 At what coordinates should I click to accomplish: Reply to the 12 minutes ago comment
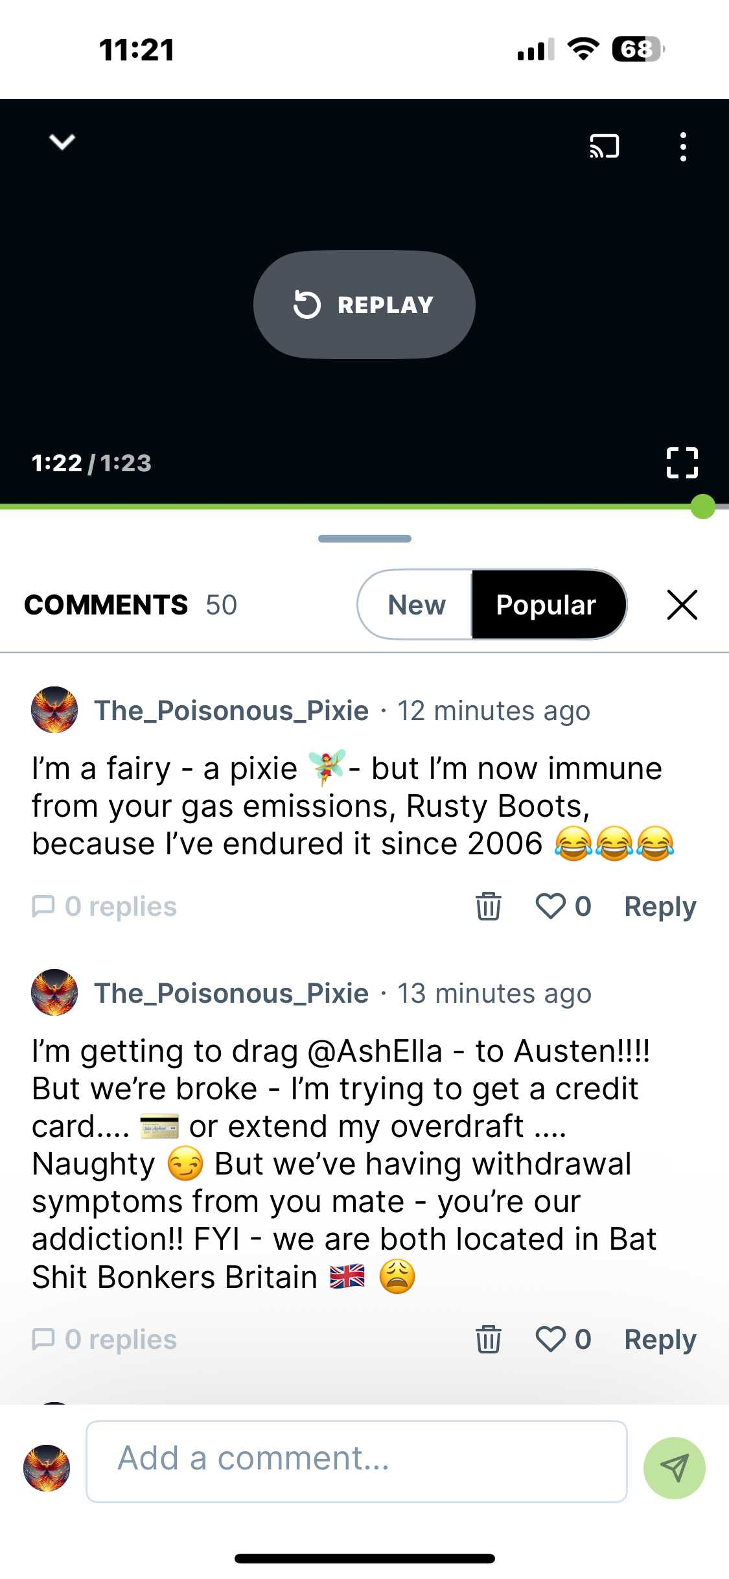click(x=660, y=906)
